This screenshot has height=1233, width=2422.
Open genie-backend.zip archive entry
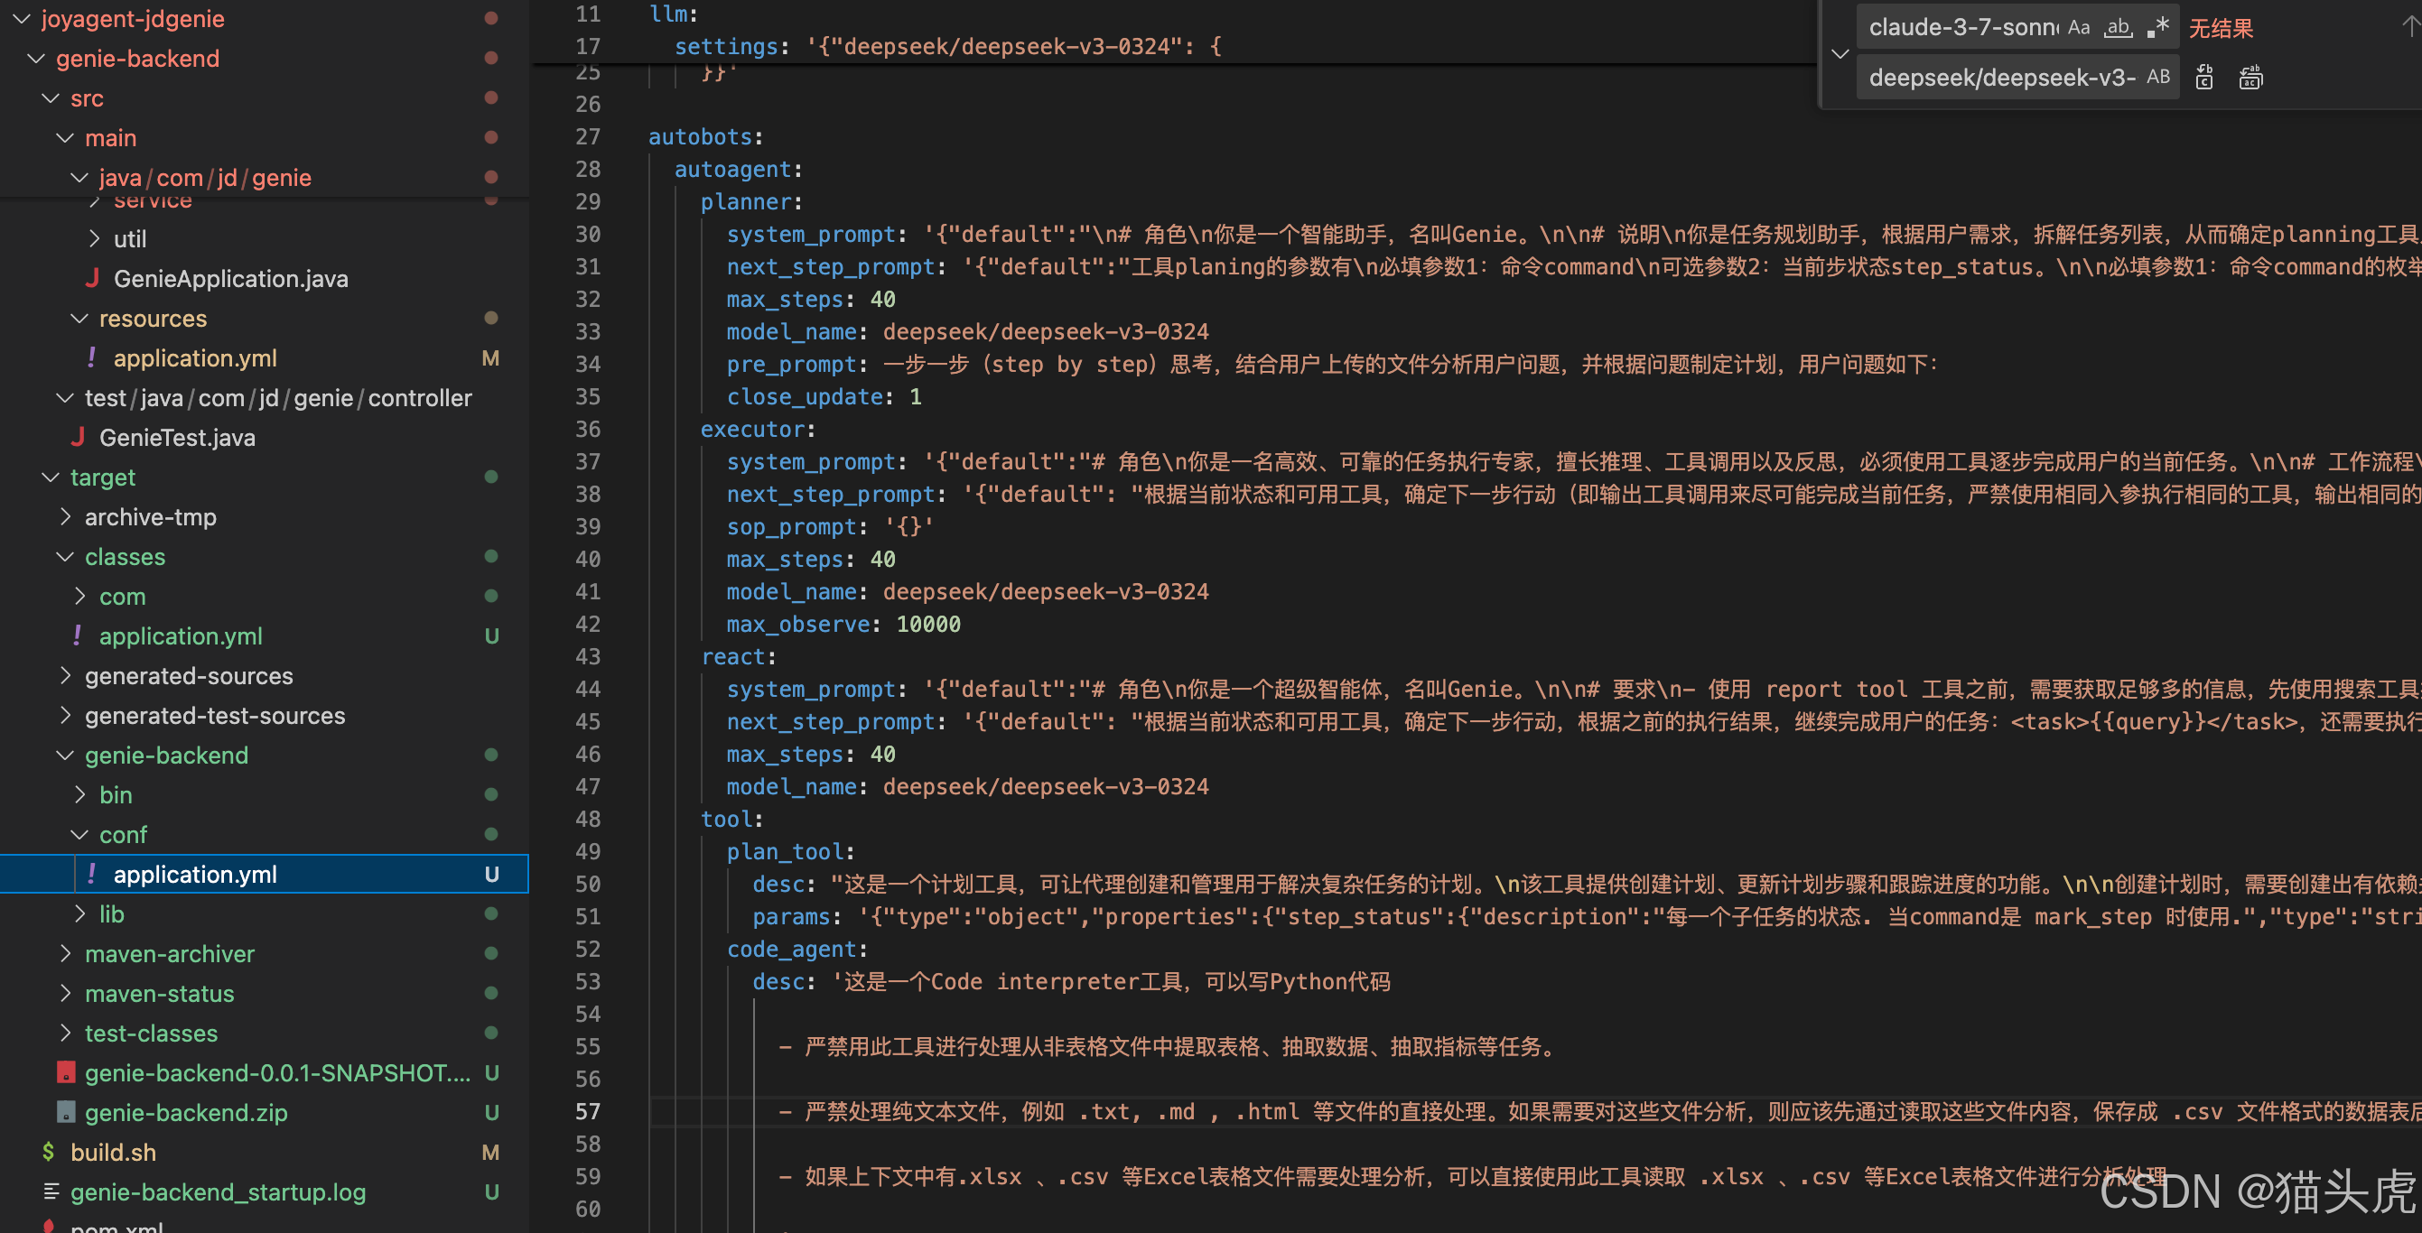point(185,1113)
